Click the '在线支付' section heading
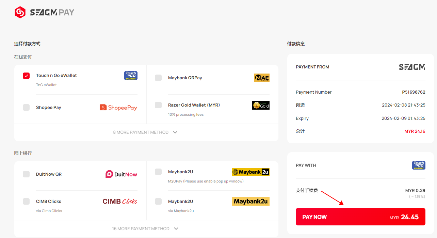This screenshot has width=437, height=238. [x=23, y=57]
